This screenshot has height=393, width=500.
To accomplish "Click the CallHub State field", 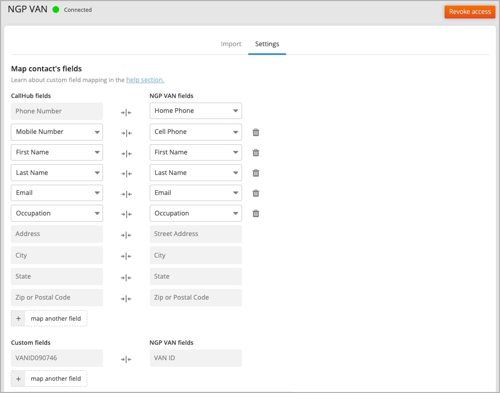I will (57, 276).
